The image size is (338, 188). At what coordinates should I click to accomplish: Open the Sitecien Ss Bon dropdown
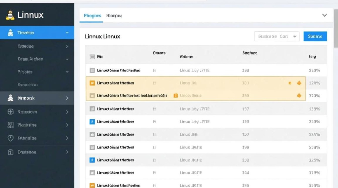coord(277,36)
